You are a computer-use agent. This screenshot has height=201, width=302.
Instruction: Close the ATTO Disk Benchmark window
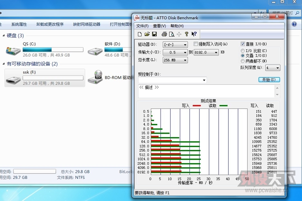tap(277, 17)
